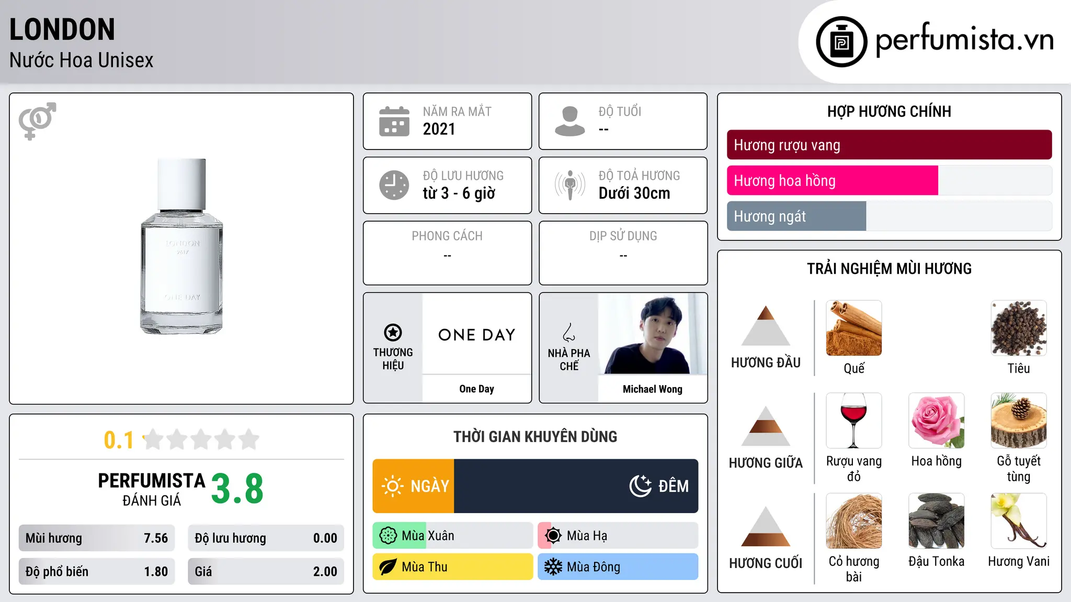This screenshot has width=1071, height=602.
Task: Click the Phong cách card
Action: click(x=448, y=253)
